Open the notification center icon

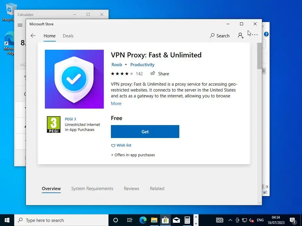tap(293, 220)
